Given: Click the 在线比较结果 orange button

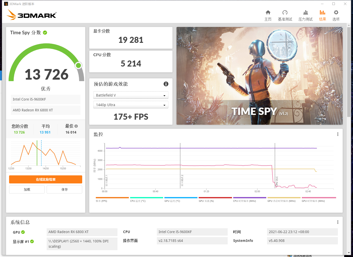Looking at the screenshot, I should (46, 179).
